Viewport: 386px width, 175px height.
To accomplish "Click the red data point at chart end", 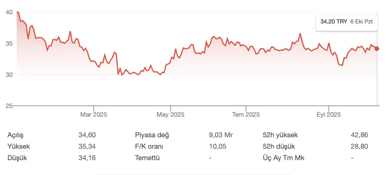I will [377, 49].
